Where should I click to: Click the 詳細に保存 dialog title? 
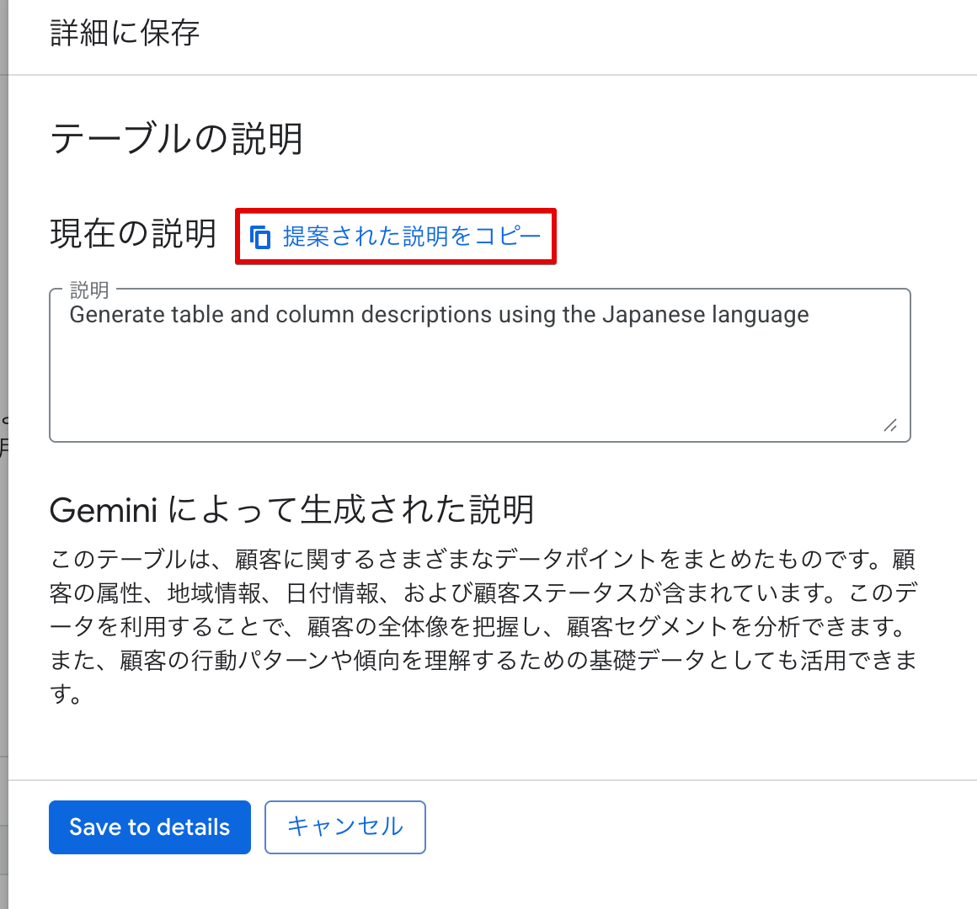tap(123, 33)
